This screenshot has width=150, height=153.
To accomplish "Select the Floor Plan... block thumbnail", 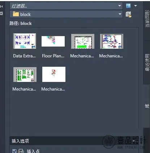I will tap(53, 41).
